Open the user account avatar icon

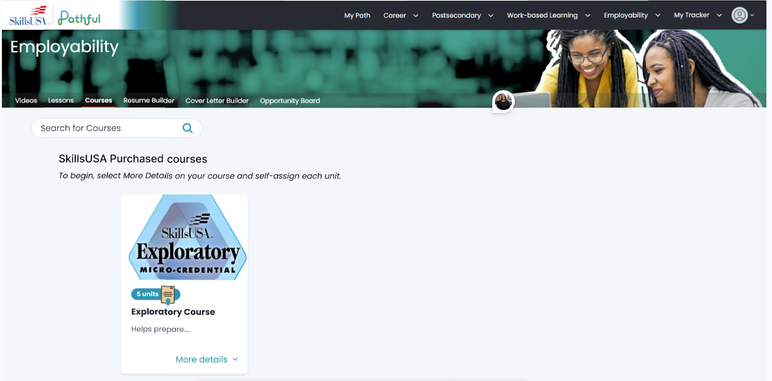click(x=739, y=15)
